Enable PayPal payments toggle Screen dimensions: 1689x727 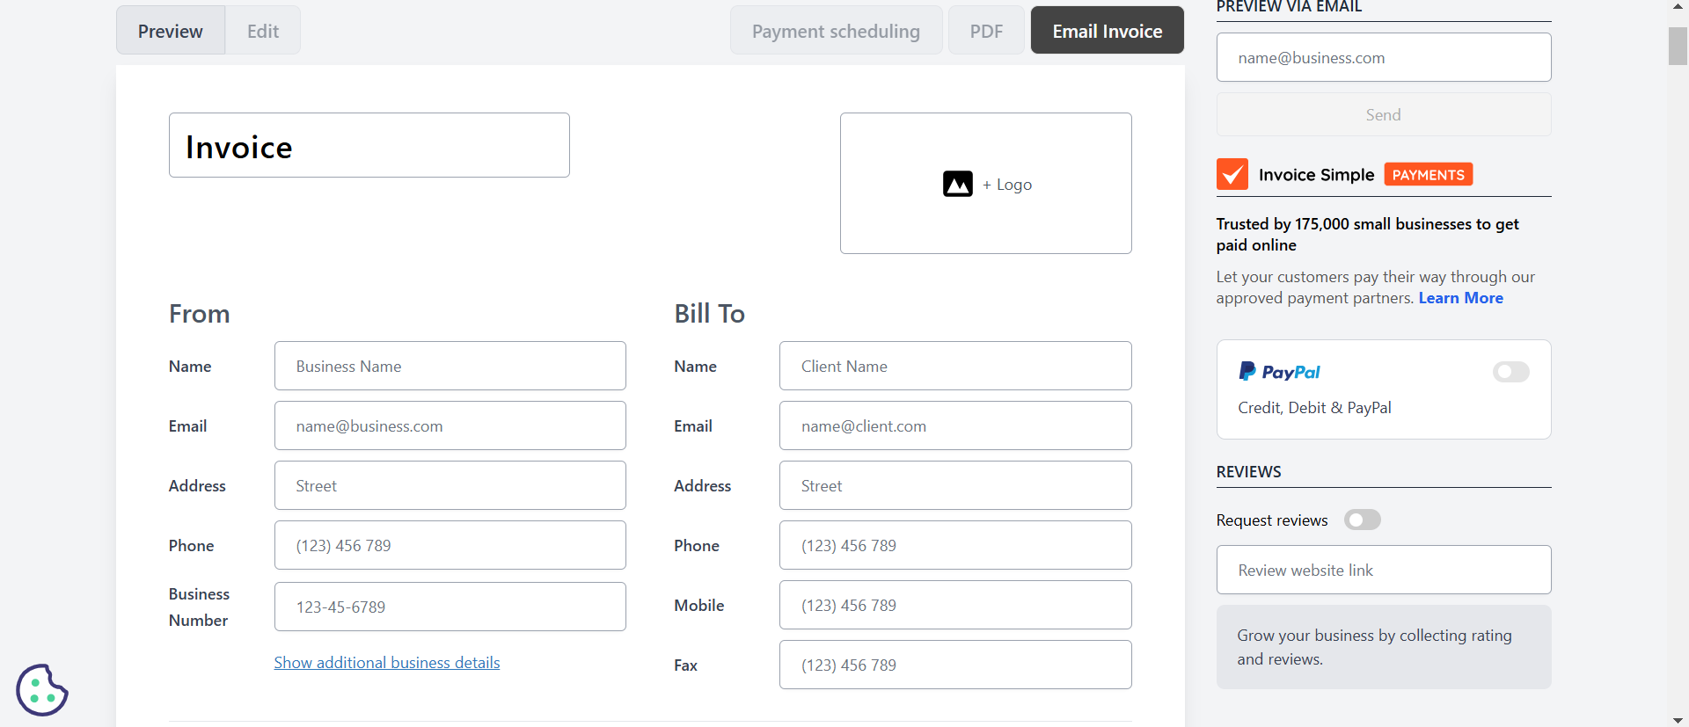(1510, 372)
